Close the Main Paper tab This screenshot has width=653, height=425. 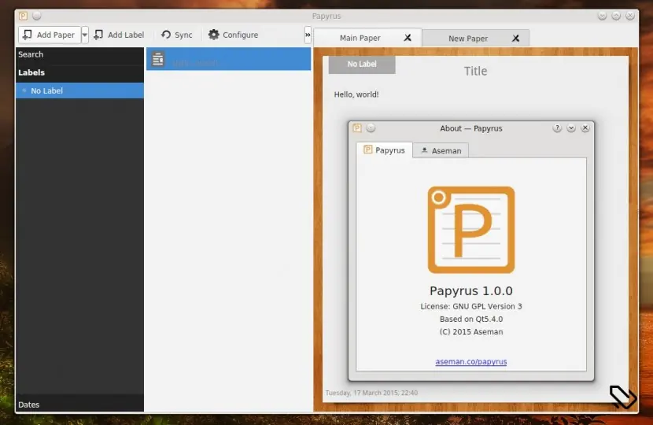(x=408, y=38)
